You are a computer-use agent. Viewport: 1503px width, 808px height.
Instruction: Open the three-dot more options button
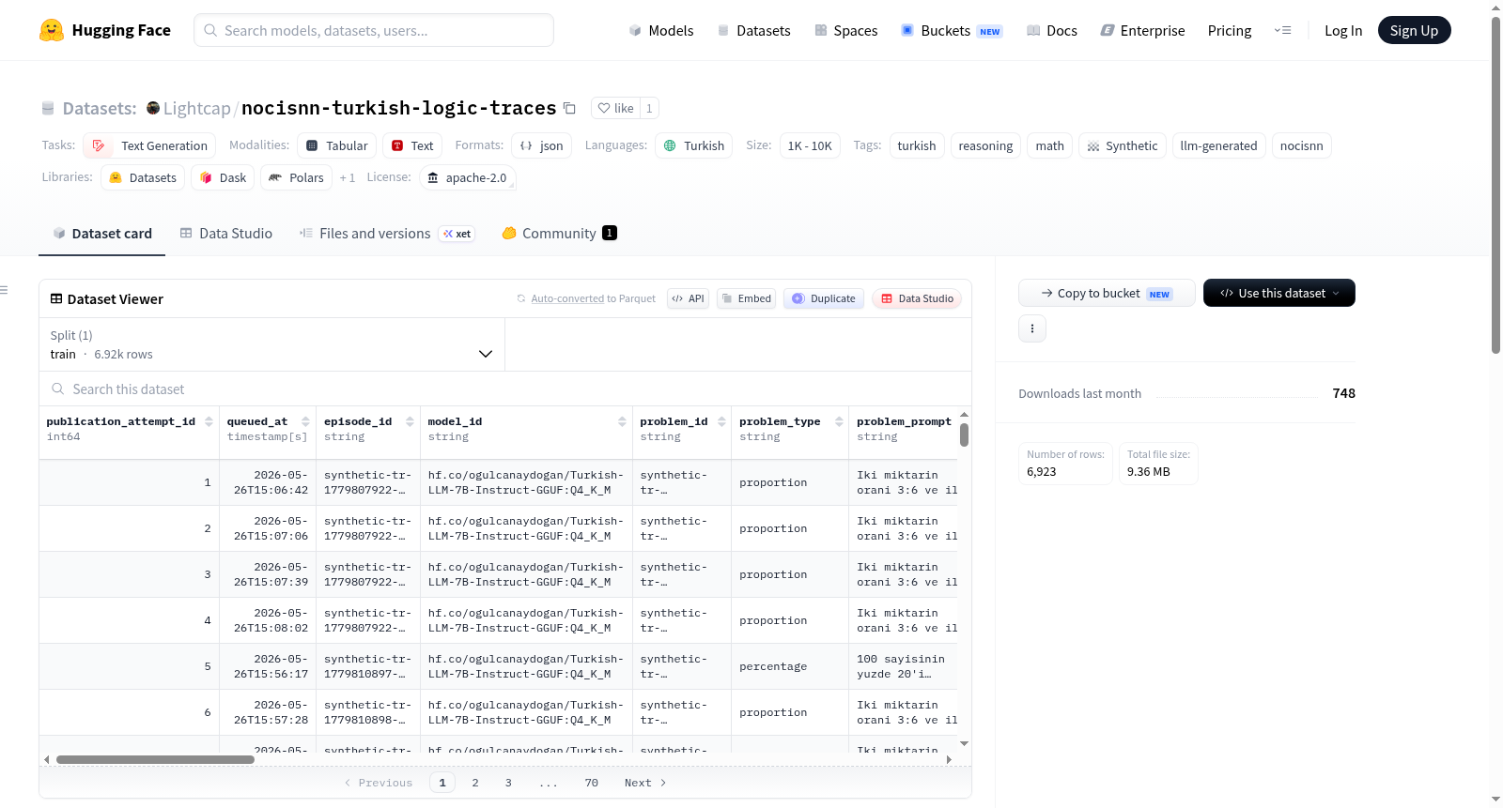(x=1032, y=328)
